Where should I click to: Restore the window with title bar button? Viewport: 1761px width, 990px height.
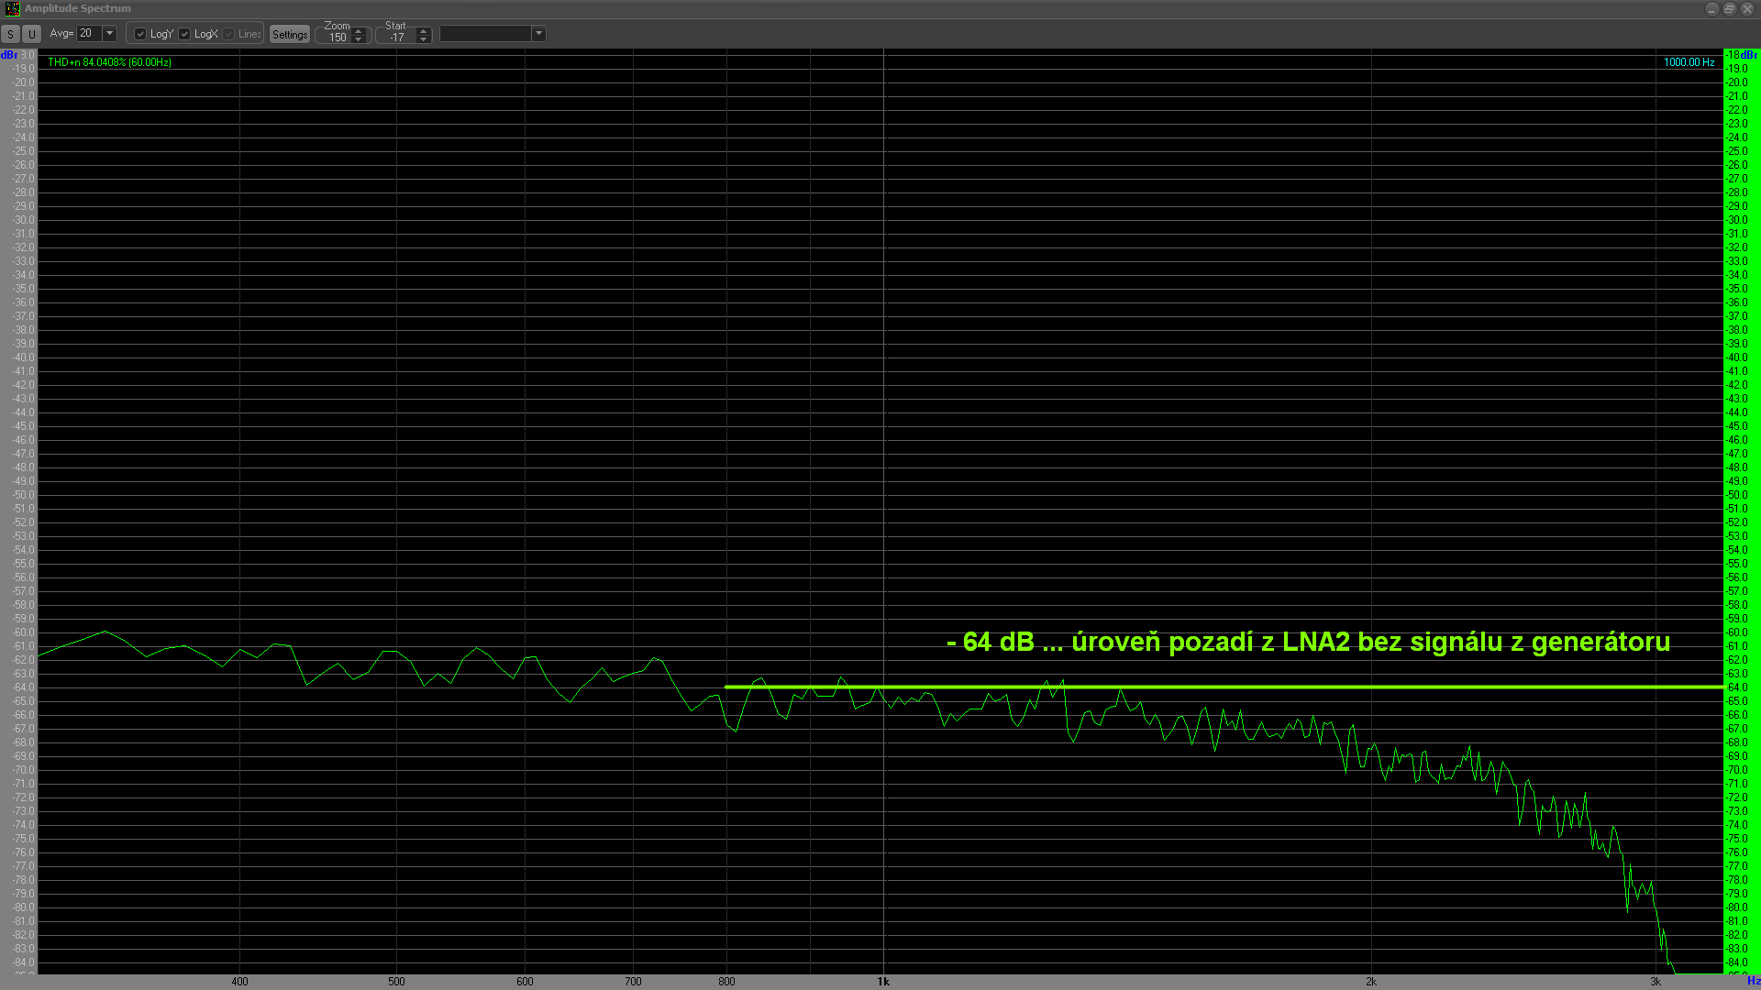point(1729,8)
